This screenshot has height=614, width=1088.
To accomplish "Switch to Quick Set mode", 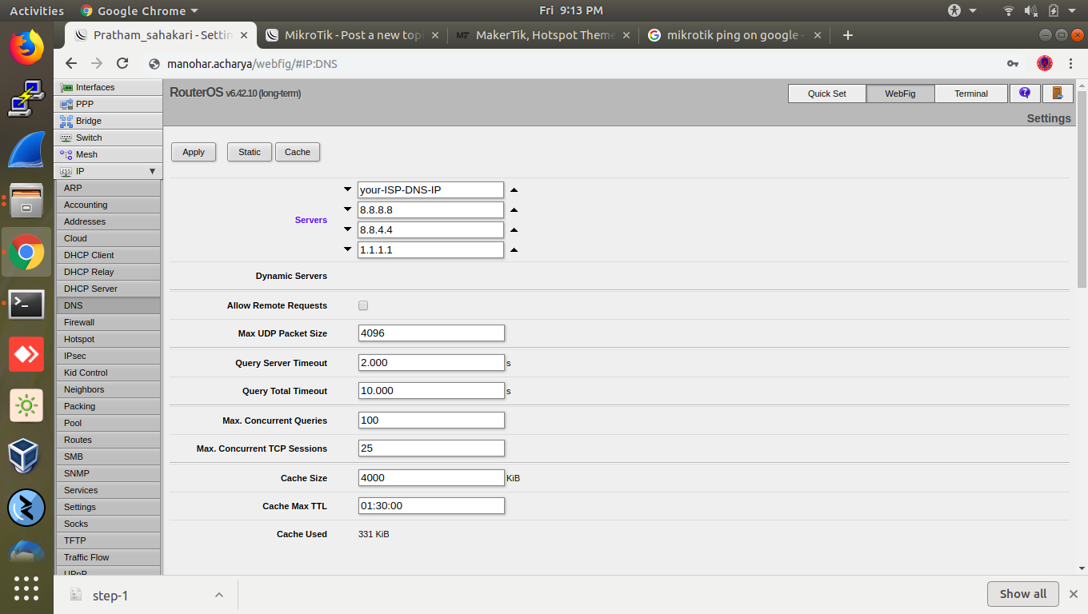I will tap(826, 94).
